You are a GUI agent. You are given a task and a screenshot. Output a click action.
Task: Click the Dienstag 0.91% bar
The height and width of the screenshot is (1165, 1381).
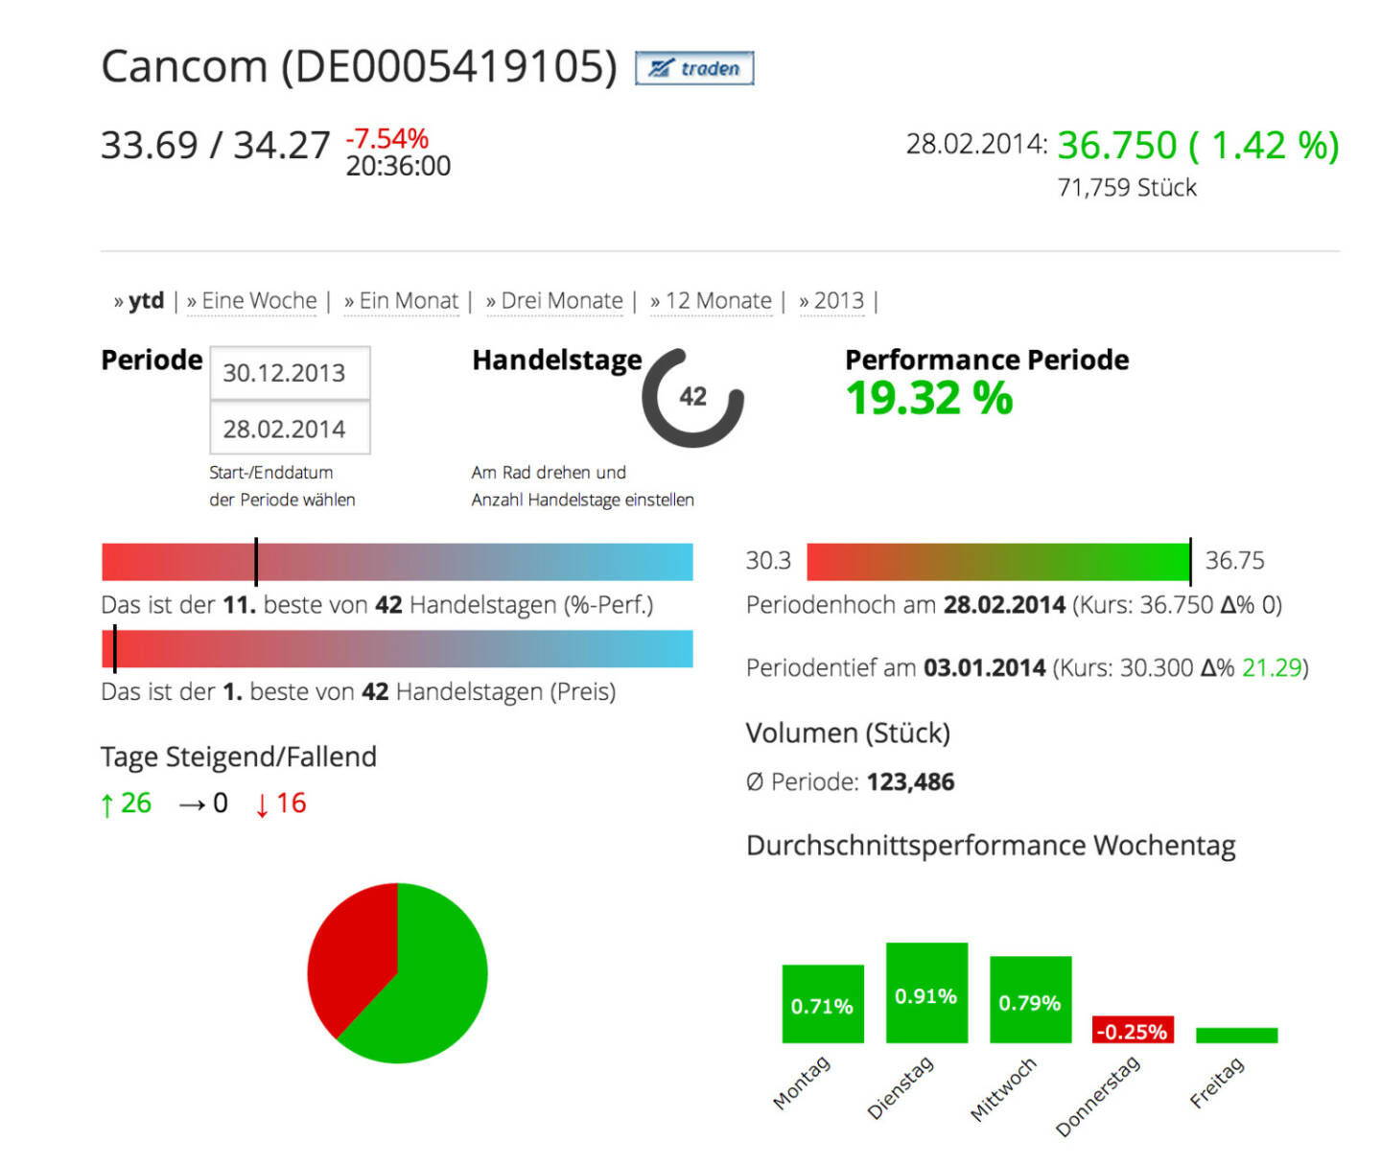click(x=926, y=992)
